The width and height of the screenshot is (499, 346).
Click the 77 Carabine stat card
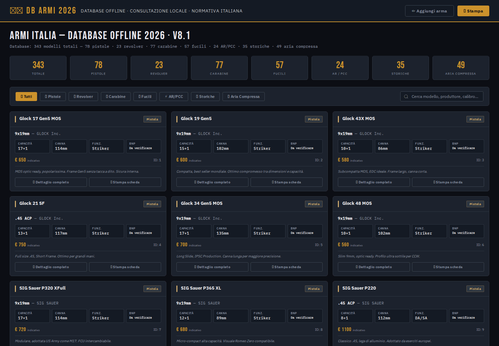(219, 68)
